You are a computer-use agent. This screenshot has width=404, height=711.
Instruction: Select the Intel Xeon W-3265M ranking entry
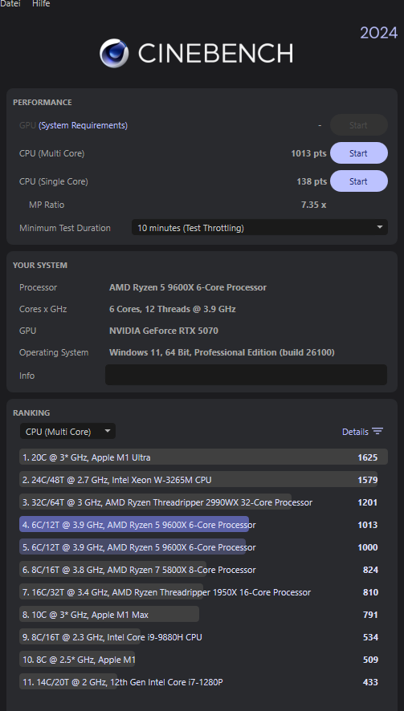(x=203, y=479)
